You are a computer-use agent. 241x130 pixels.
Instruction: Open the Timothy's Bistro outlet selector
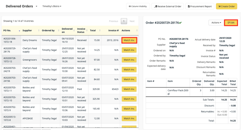coord(52,6)
